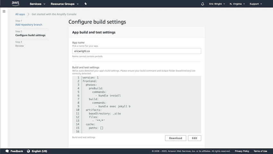This screenshot has width=273, height=154.
Task: Open the hamburger side navigation menu
Action: tap(4, 12)
